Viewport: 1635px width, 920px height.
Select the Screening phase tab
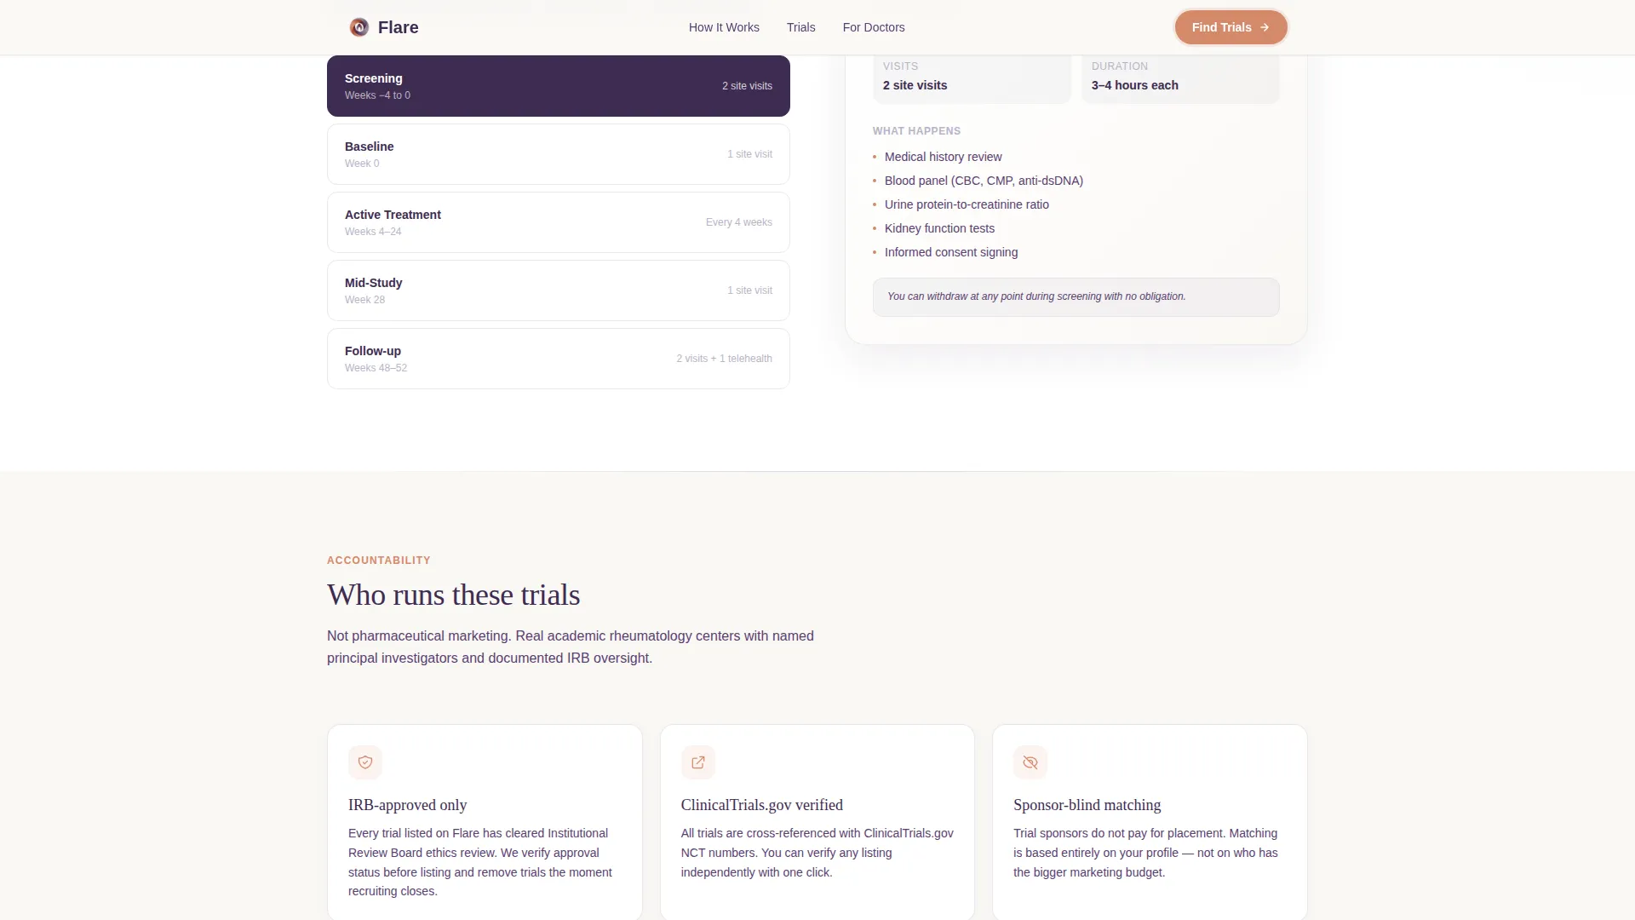point(559,86)
